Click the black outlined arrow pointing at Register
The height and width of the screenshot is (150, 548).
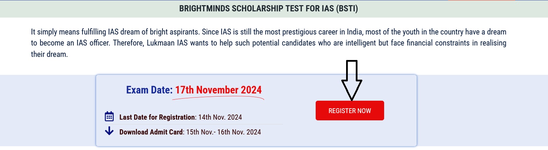click(x=352, y=80)
